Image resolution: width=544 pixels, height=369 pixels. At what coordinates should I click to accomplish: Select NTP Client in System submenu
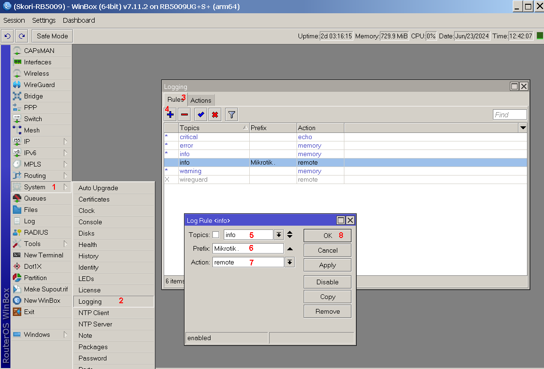[x=94, y=313]
